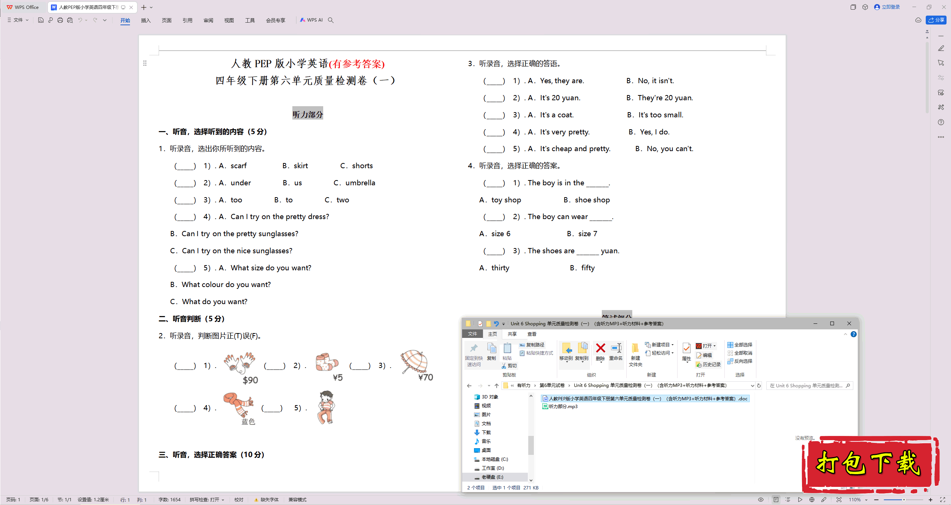Image resolution: width=951 pixels, height=505 pixels.
Task: Switch to 共享 tab in Explorer
Action: 512,334
